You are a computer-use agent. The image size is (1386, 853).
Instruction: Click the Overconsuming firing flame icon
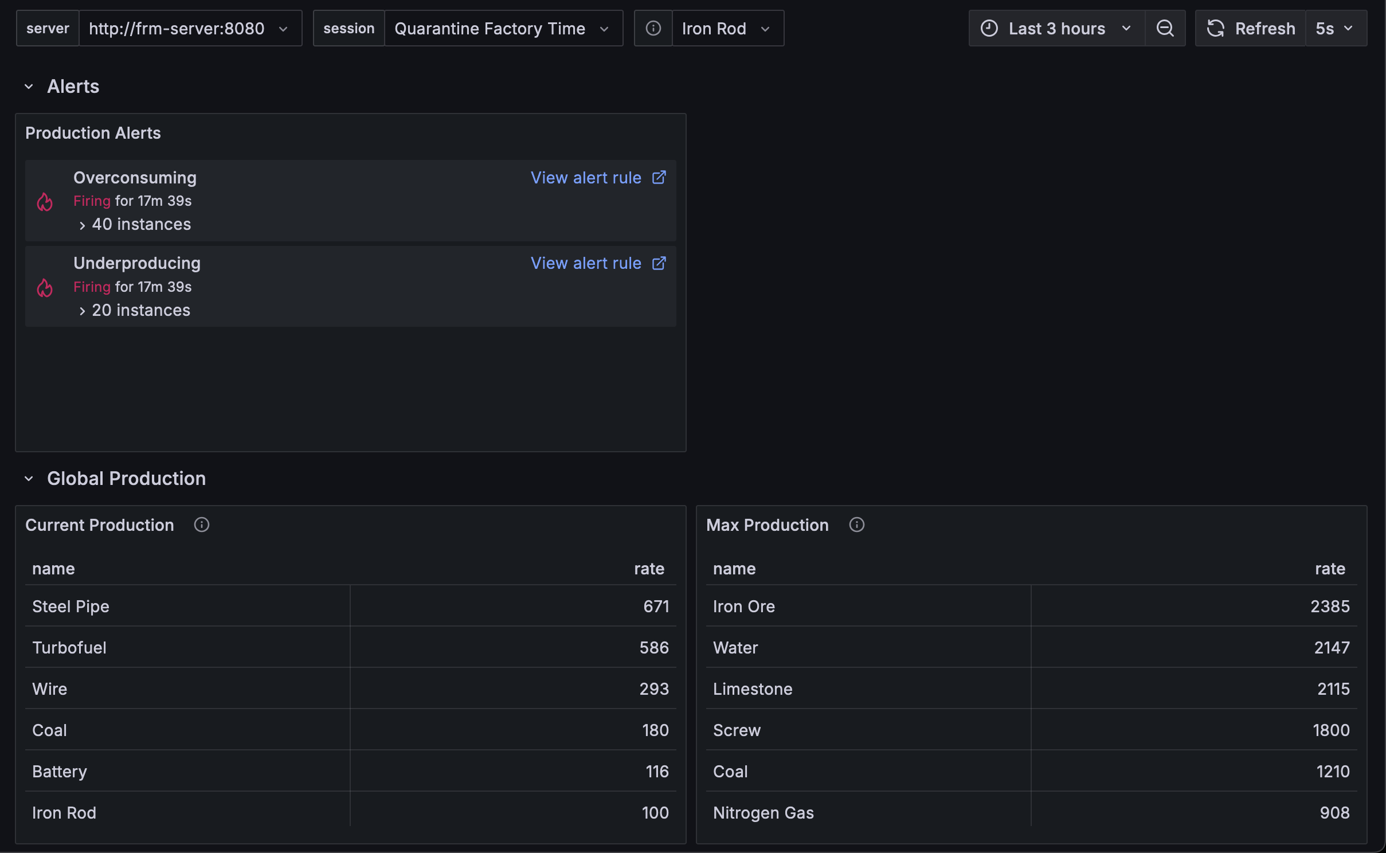[x=45, y=202]
